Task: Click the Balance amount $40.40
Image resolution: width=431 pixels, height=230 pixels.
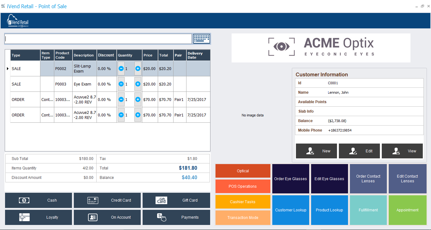Action: click(190, 178)
